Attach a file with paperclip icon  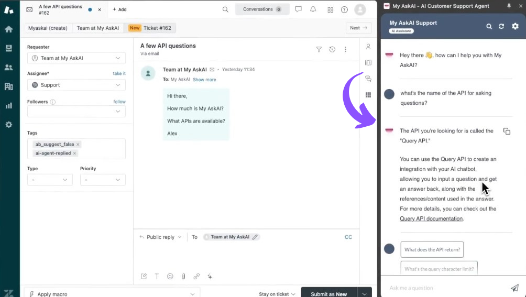(183, 277)
